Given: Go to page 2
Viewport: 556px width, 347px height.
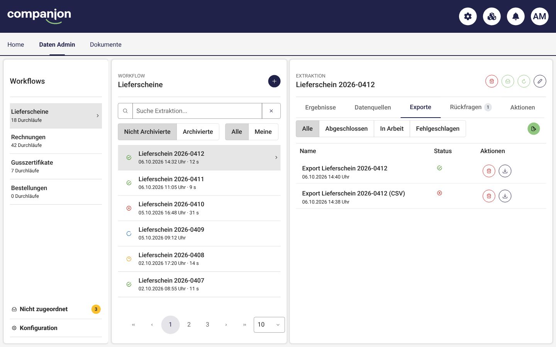Looking at the screenshot, I should click(x=189, y=325).
